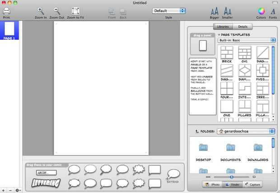The height and width of the screenshot is (193, 280).
Task: Open the gear action menu below pages
Action: tap(18, 190)
